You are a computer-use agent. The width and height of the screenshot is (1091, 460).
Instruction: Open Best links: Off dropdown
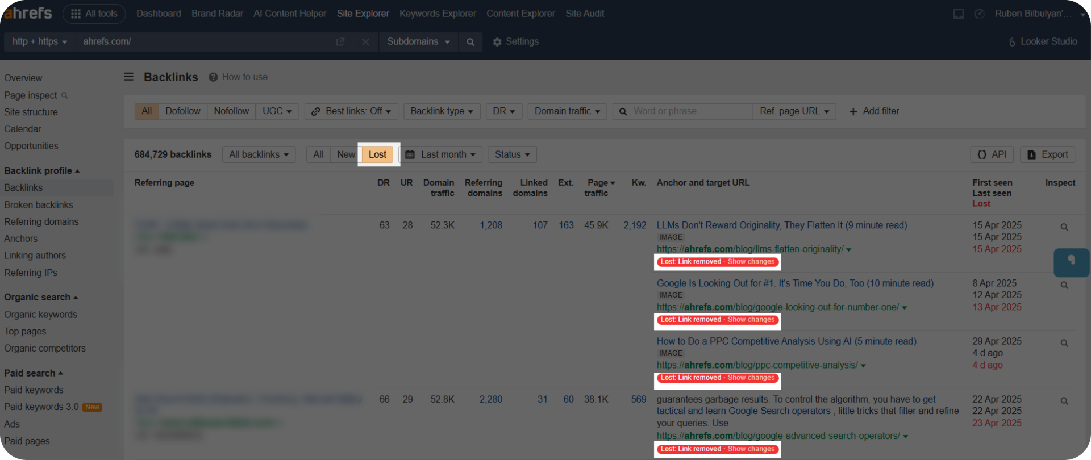[351, 111]
